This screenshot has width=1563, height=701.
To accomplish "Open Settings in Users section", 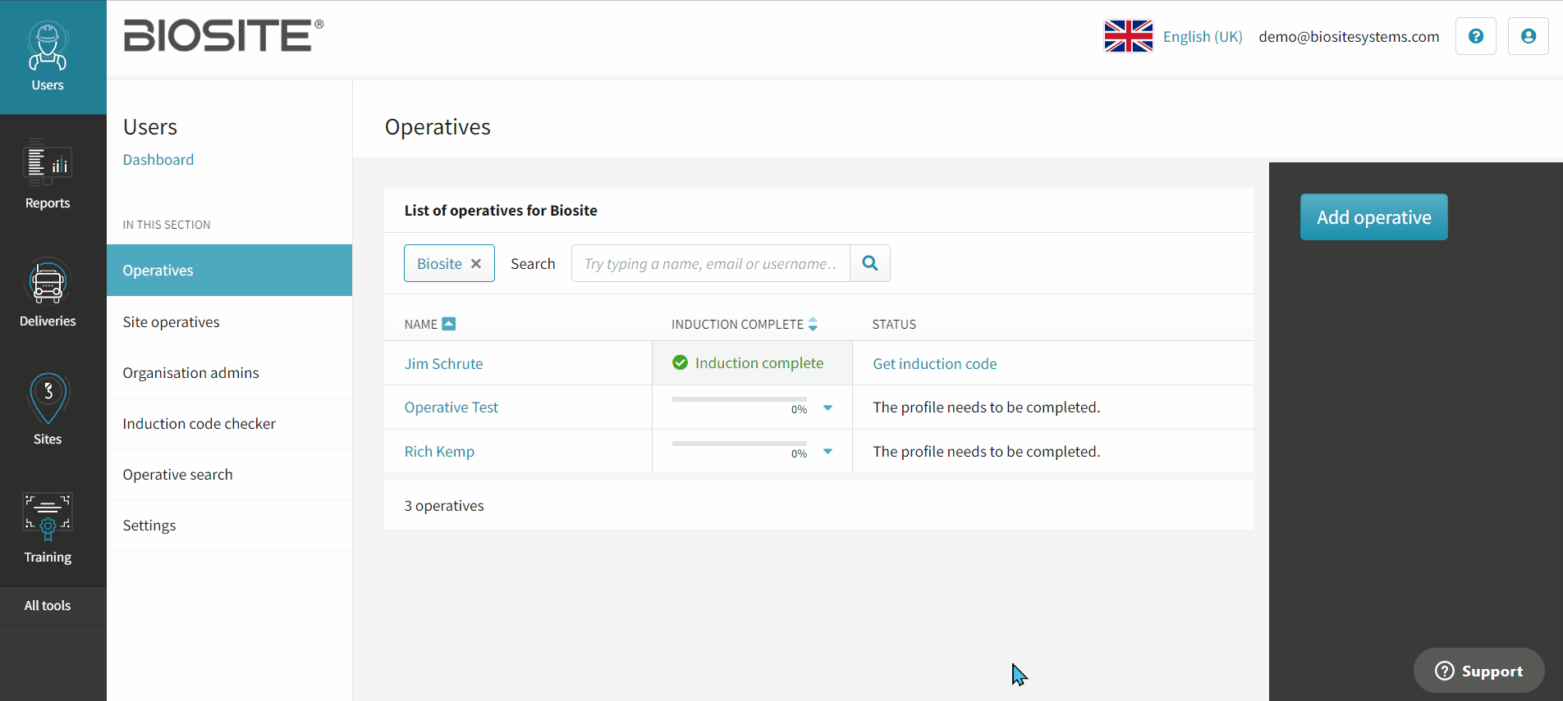I will pyautogui.click(x=229, y=526).
